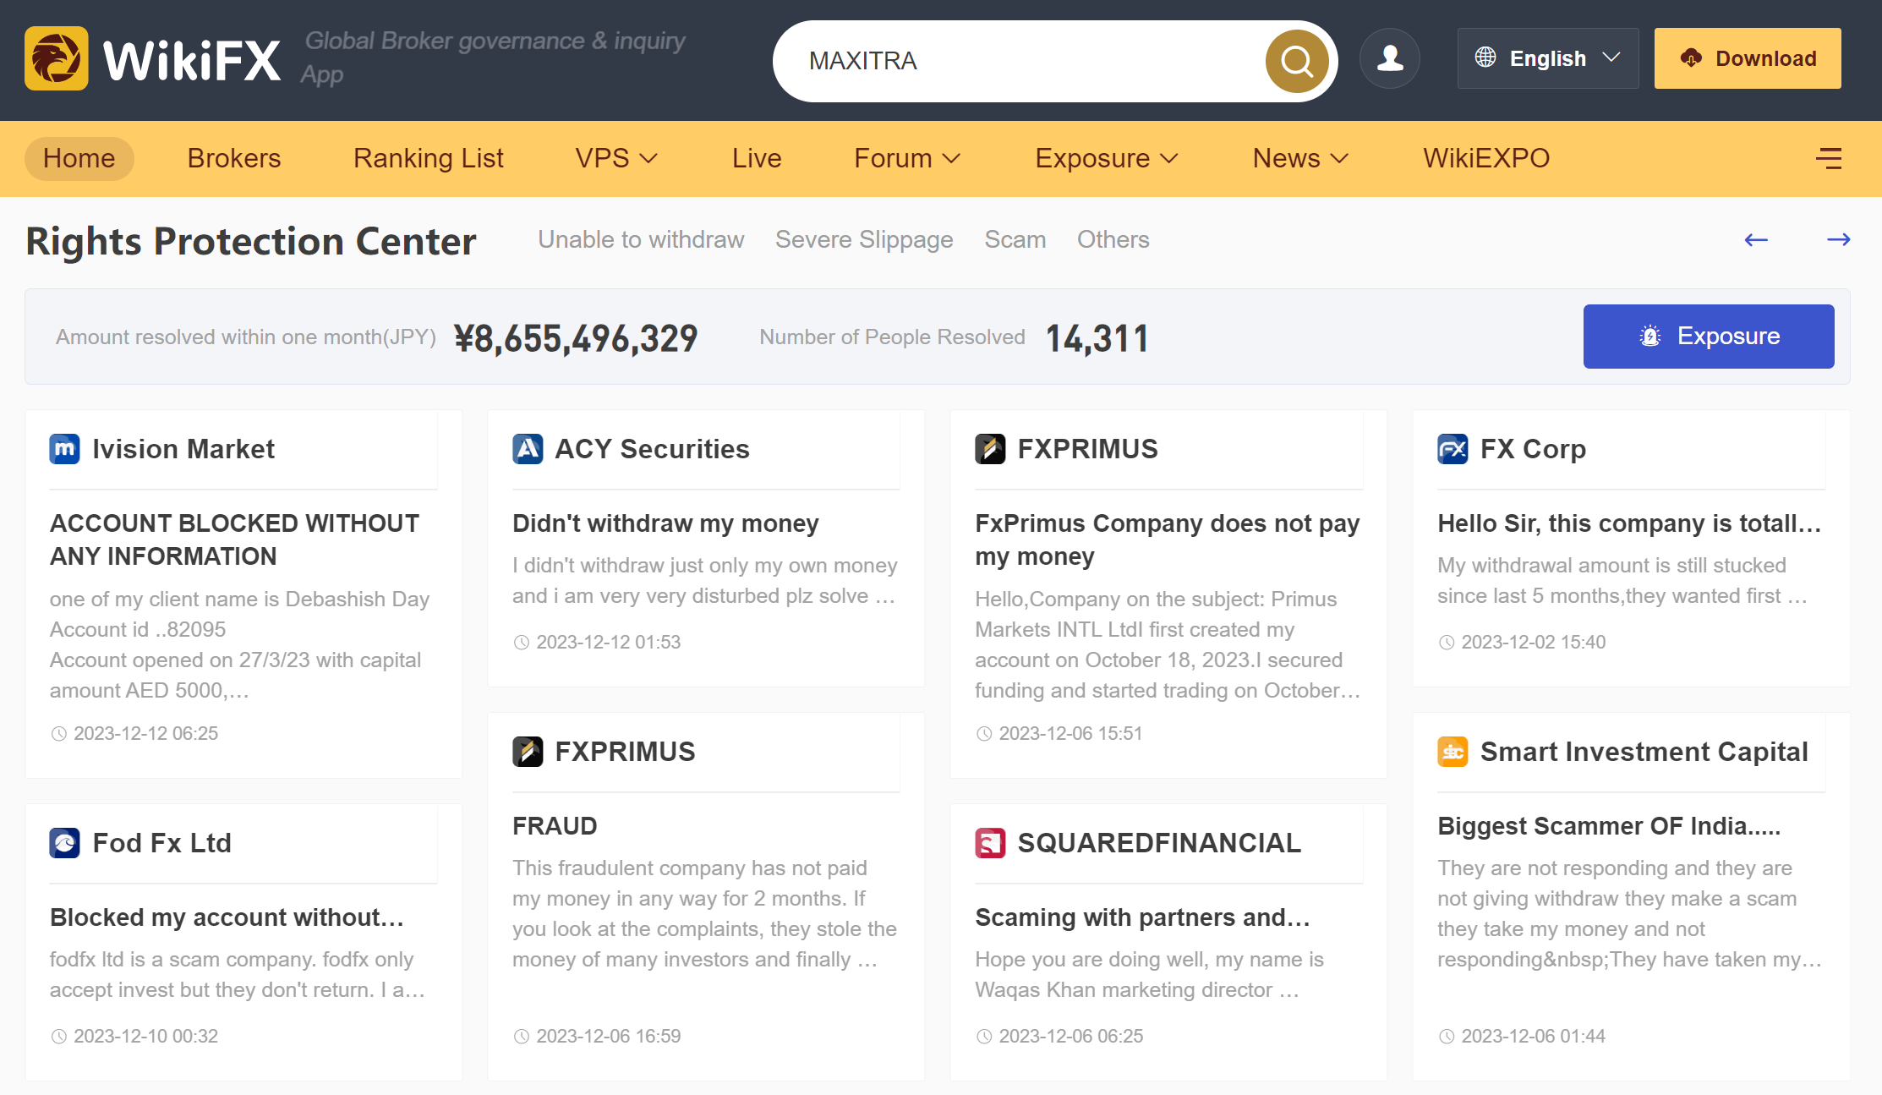Click clock icon beside 2023-12-06 16:59

click(522, 1037)
